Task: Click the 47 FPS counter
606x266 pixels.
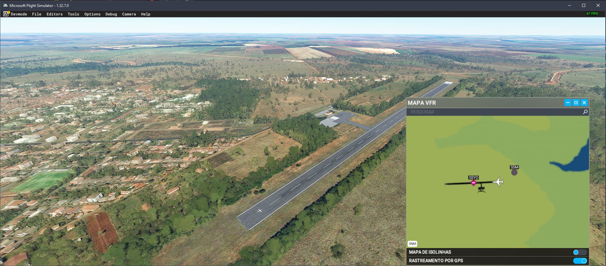Action: (x=592, y=14)
